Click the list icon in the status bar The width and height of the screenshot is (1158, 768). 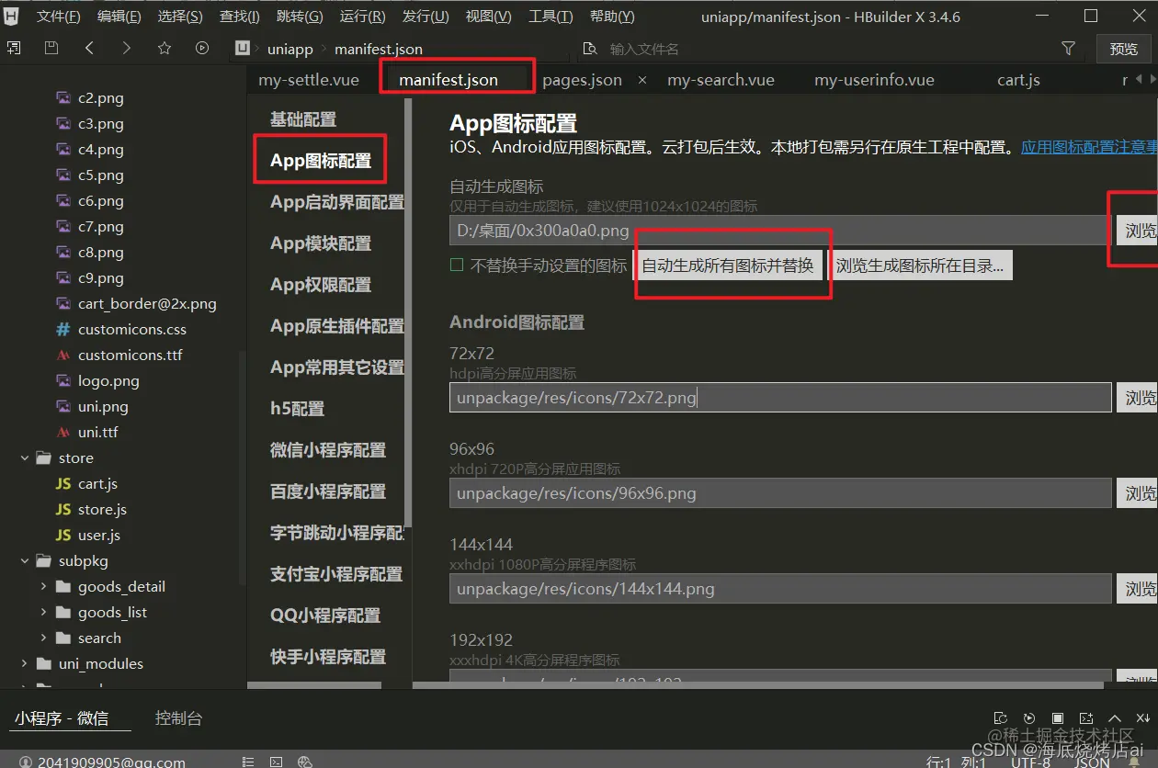point(248,762)
